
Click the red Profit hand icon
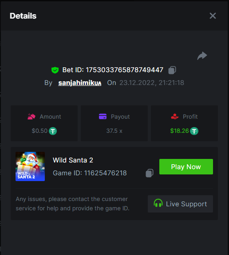click(x=175, y=116)
